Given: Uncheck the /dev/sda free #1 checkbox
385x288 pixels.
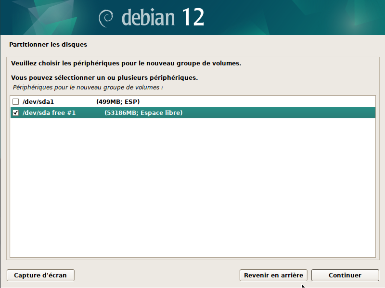Looking at the screenshot, I should click(x=16, y=113).
